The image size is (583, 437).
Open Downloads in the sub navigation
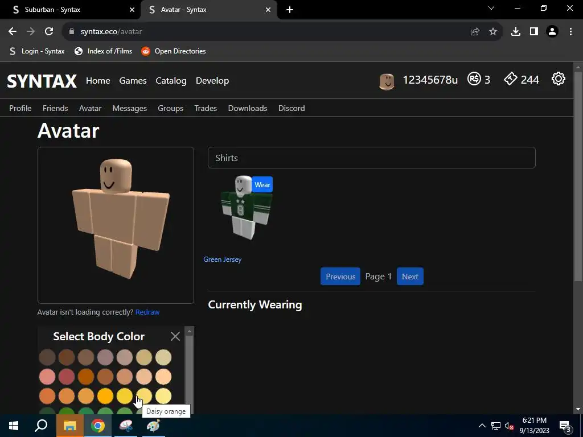click(x=248, y=108)
